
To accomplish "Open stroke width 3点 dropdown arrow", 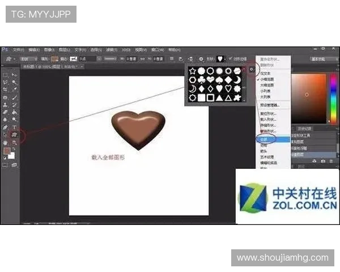I will (x=99, y=59).
